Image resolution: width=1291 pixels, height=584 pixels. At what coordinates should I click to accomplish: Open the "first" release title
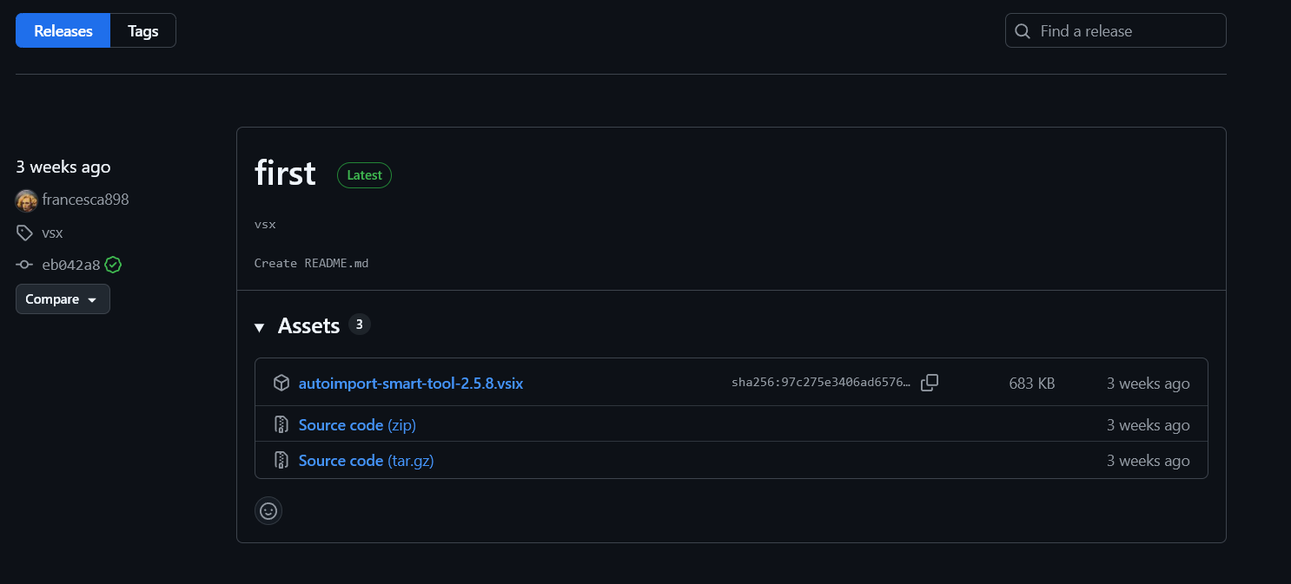(x=285, y=174)
